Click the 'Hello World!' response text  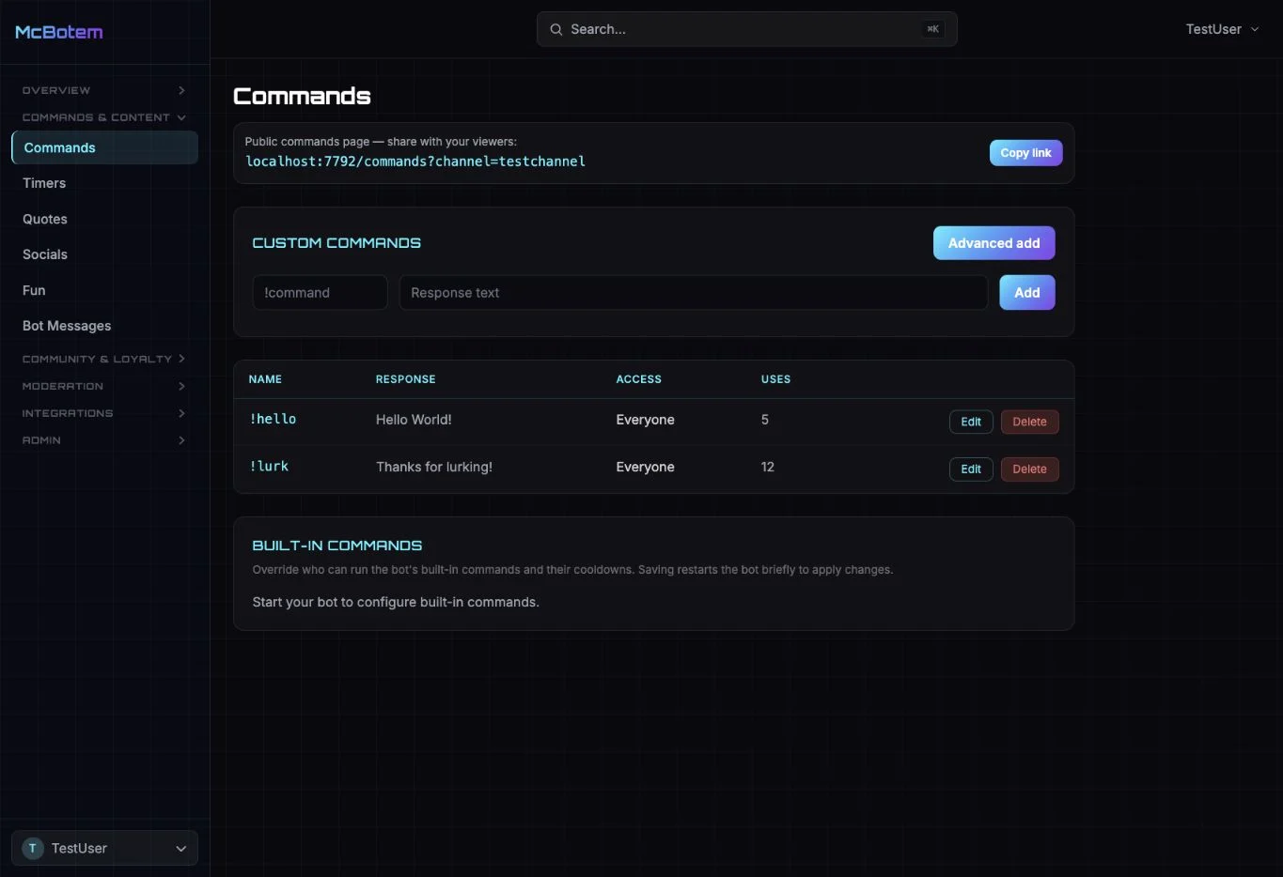414,420
